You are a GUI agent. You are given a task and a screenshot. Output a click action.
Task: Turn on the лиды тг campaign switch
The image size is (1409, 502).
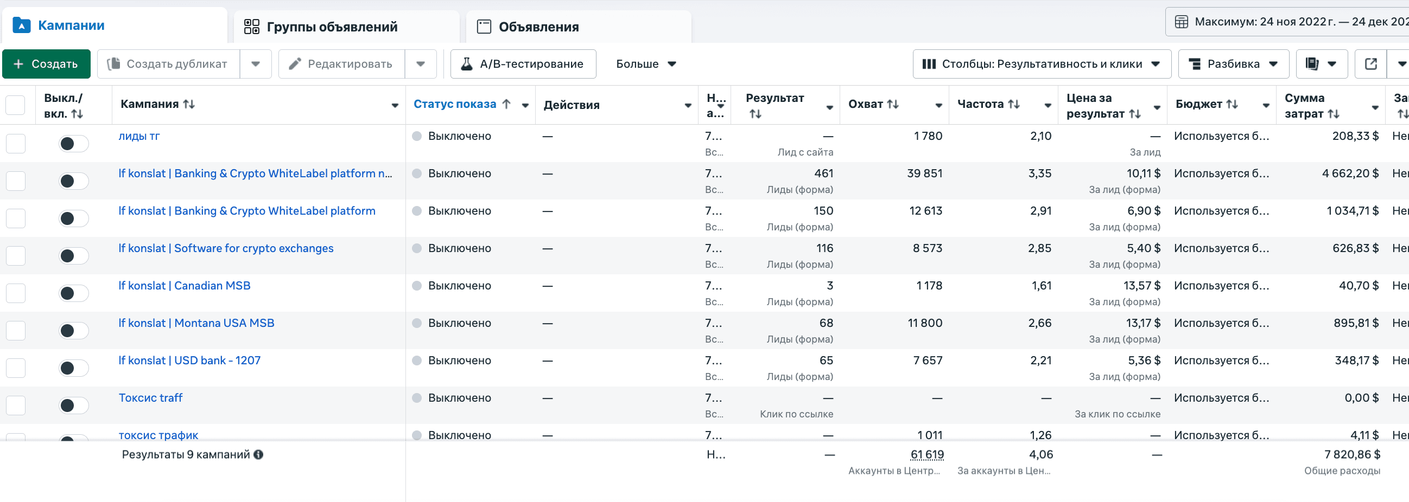click(74, 144)
